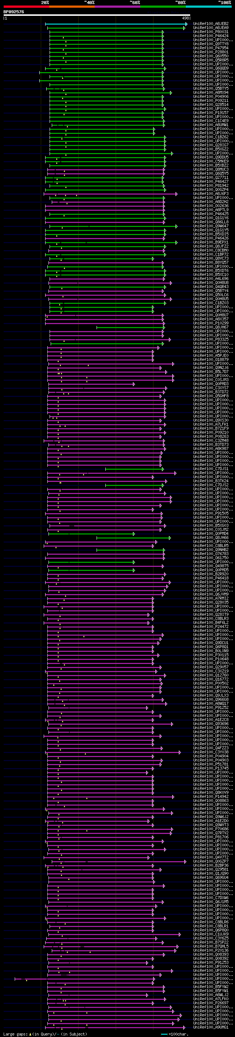Open hit UniRef100_A8UMW1
The image size is (235, 1037).
click(x=211, y=125)
